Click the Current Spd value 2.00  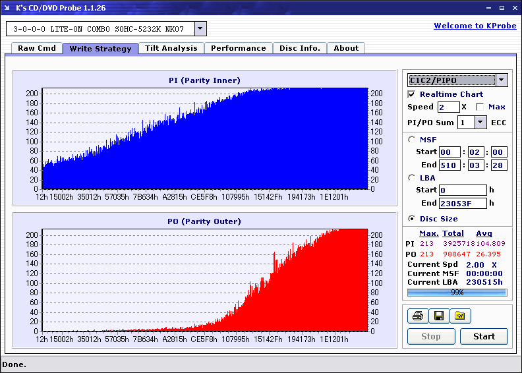475,265
